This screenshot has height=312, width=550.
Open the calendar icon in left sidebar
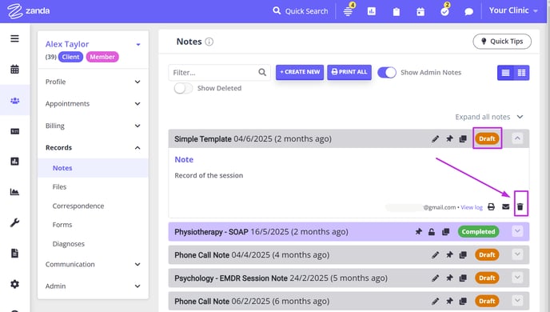[x=14, y=69]
